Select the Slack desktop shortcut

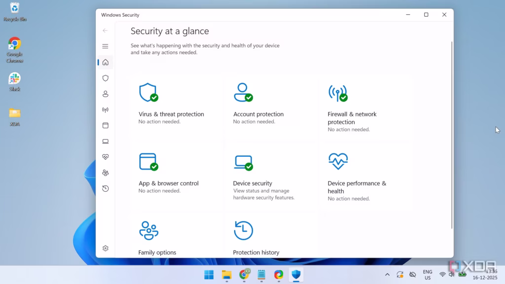point(14,82)
